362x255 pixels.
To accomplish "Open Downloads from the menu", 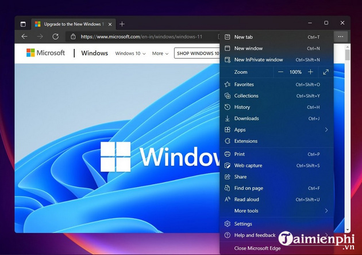I will [x=276, y=119].
